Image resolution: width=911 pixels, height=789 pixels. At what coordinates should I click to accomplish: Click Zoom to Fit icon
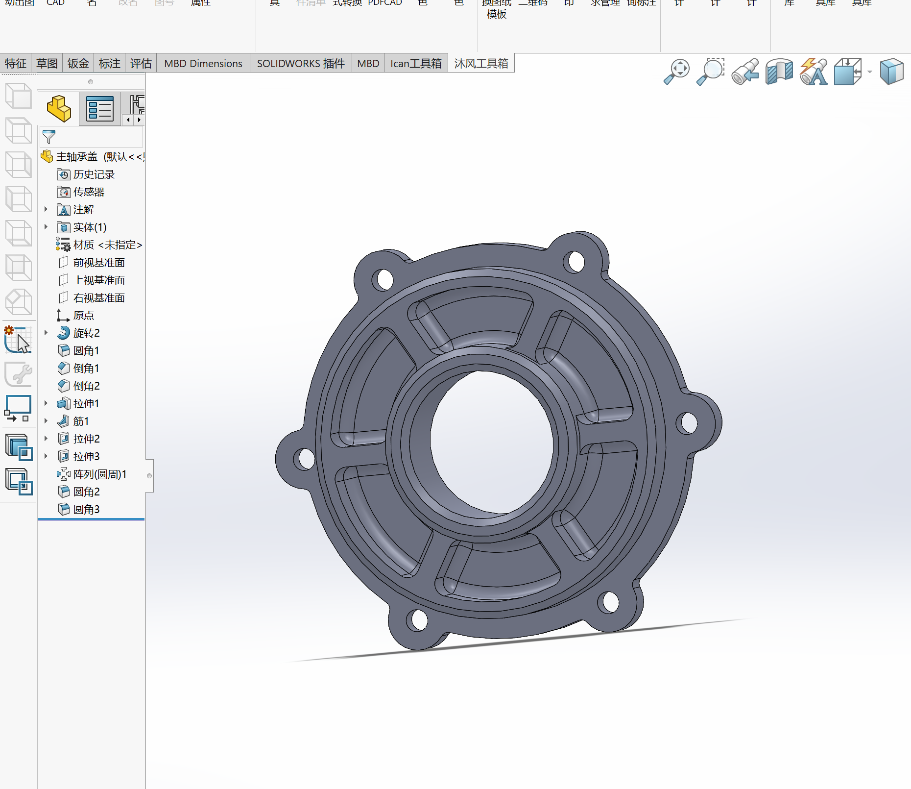tap(677, 72)
